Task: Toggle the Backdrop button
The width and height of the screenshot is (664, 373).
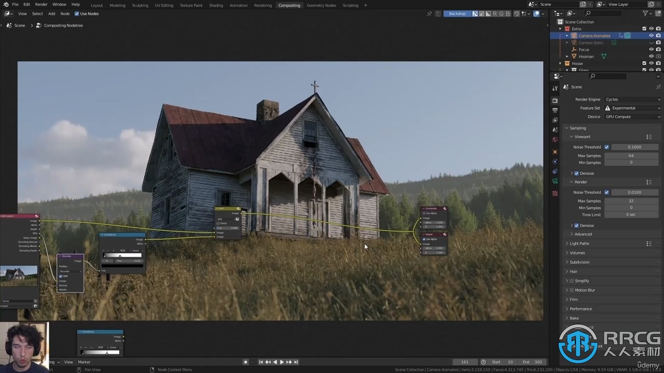Action: pyautogui.click(x=457, y=13)
